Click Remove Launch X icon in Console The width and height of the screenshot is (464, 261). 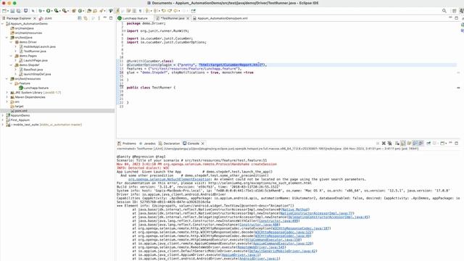point(384,144)
